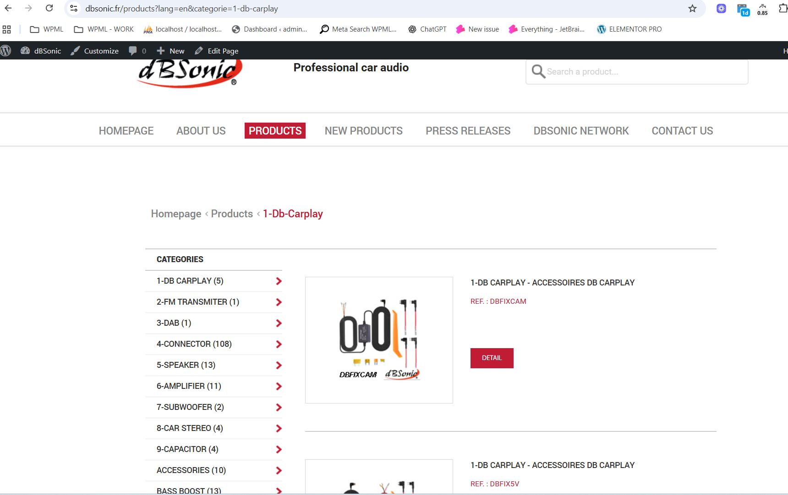This screenshot has width=788, height=495.
Task: Expand 6-AMPLIFIER with its red chevron
Action: point(279,387)
